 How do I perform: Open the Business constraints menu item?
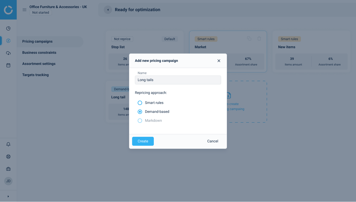[x=39, y=53]
